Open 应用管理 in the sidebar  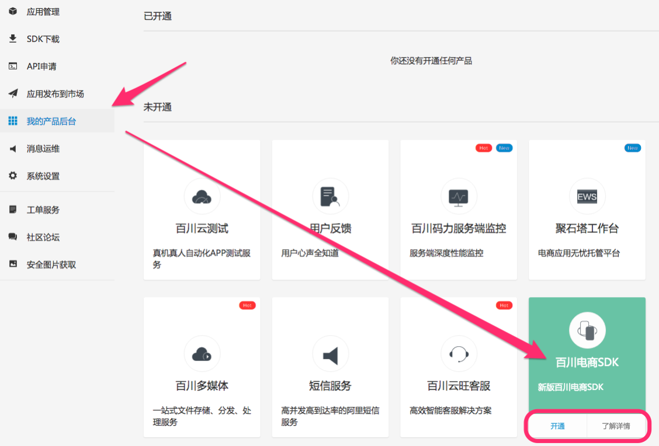(x=43, y=12)
